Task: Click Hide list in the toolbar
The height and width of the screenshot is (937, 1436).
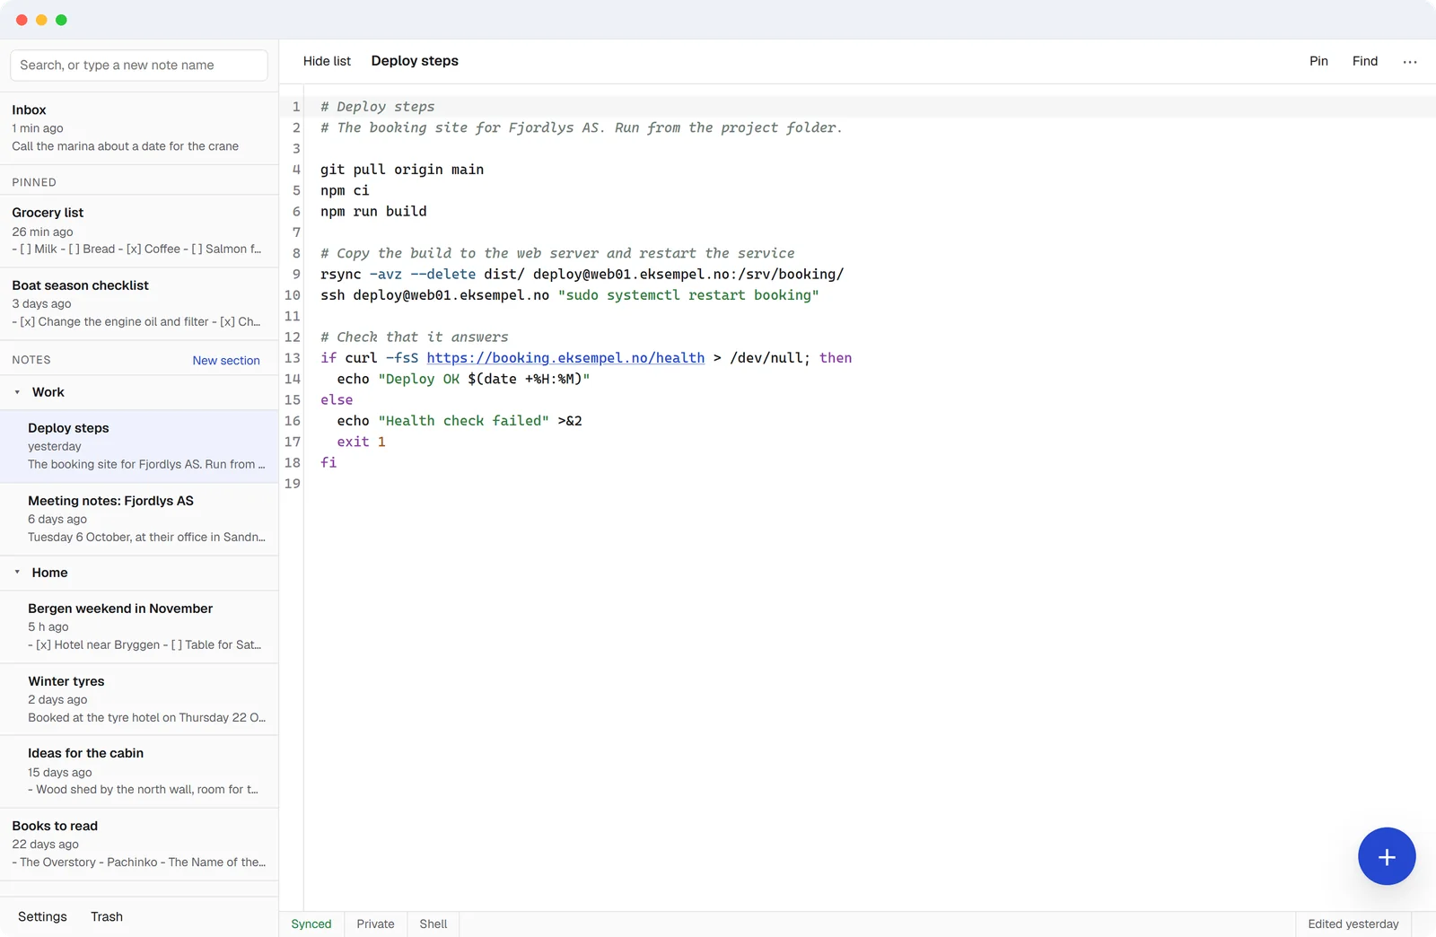Action: [327, 61]
